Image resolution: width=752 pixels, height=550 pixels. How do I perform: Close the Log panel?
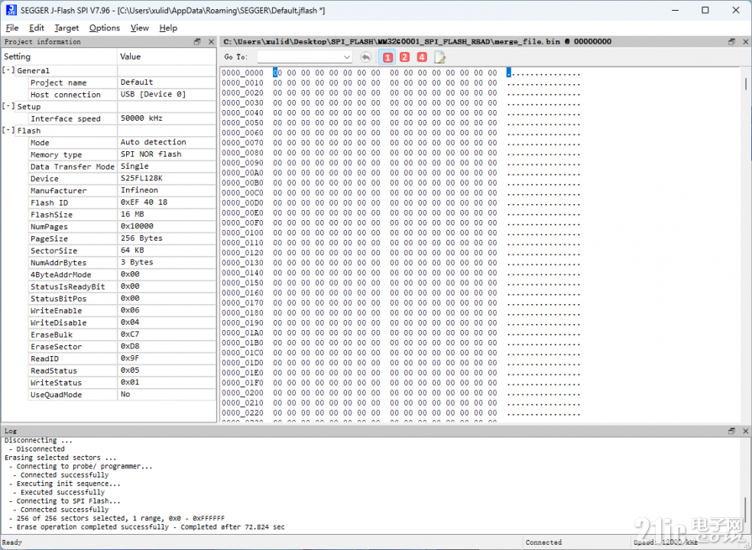(745, 431)
